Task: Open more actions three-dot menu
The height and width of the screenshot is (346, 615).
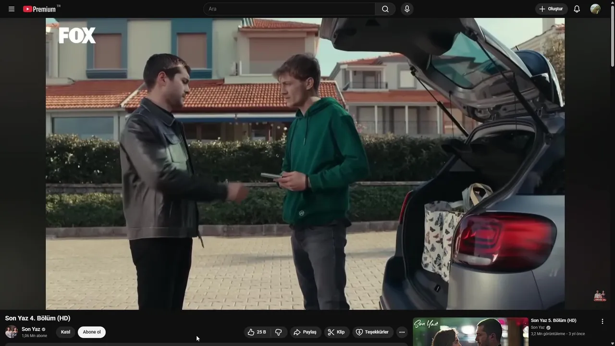Action: (x=402, y=332)
